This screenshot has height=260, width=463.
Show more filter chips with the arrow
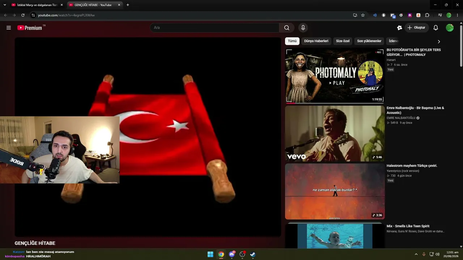(439, 42)
